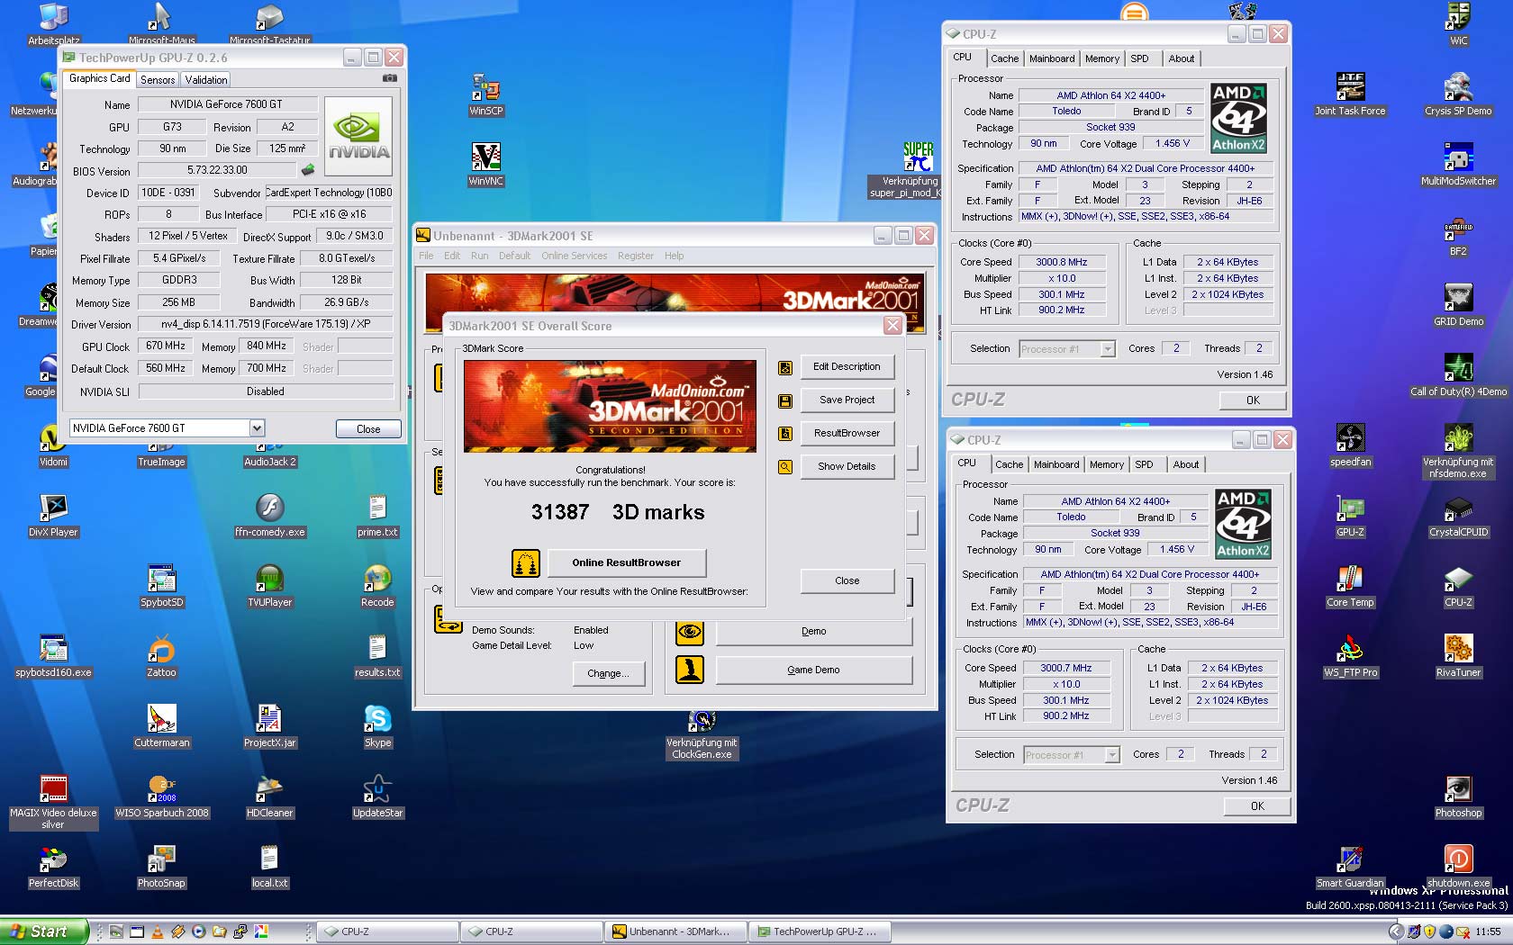The width and height of the screenshot is (1513, 945).
Task: Switch to Unbenannt - 3DMark taskbar button
Action: tap(675, 931)
